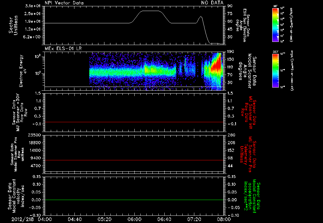The height and width of the screenshot is (223, 323).
Task: Click the 44 telemetry tick label
Action: [230, 166]
